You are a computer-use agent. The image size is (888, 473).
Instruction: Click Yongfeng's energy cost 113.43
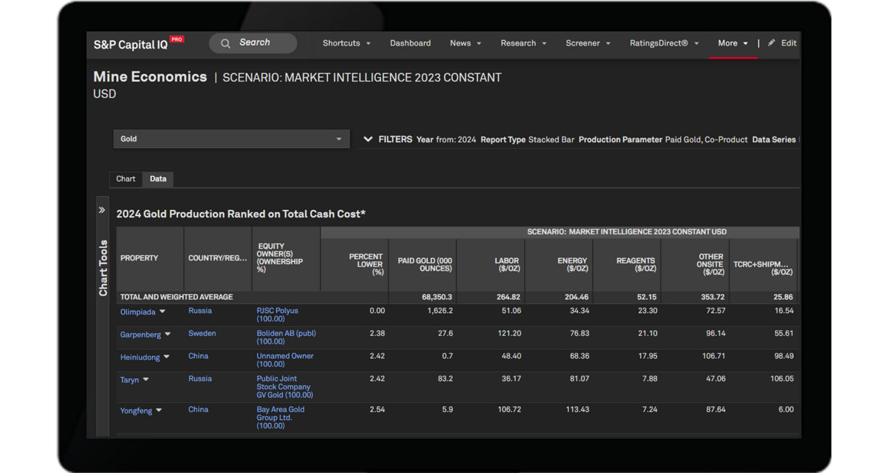[x=577, y=409]
